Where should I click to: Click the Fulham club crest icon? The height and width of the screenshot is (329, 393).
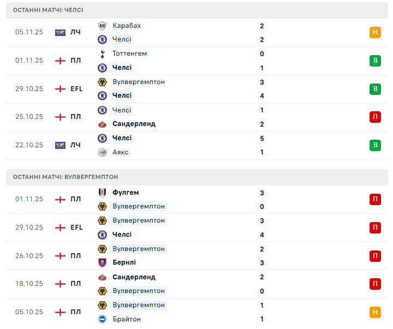(x=102, y=193)
